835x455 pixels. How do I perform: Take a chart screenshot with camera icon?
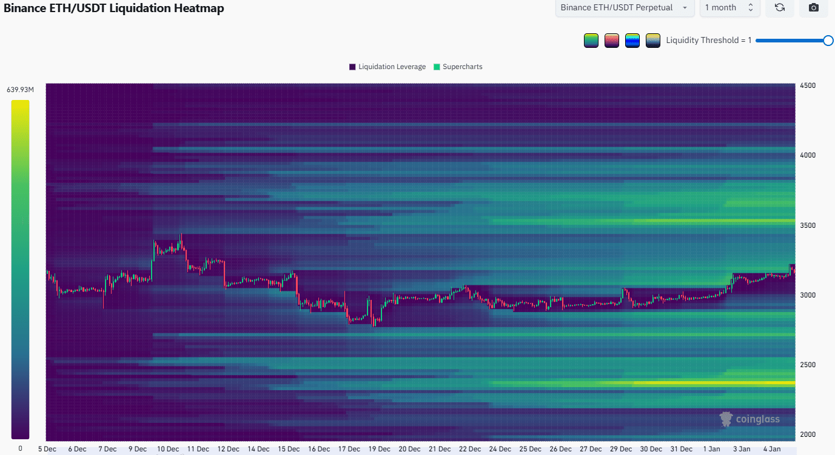tap(814, 8)
